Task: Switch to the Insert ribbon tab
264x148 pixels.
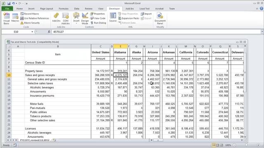Action: coord(31,9)
